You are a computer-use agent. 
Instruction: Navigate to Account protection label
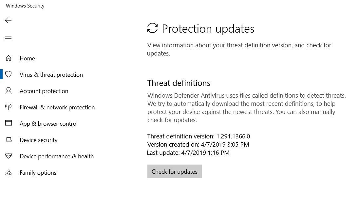(x=44, y=91)
